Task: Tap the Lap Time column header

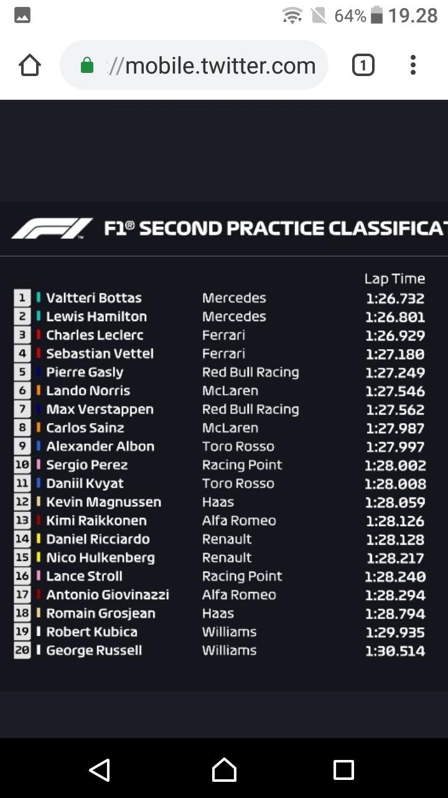Action: tap(394, 279)
